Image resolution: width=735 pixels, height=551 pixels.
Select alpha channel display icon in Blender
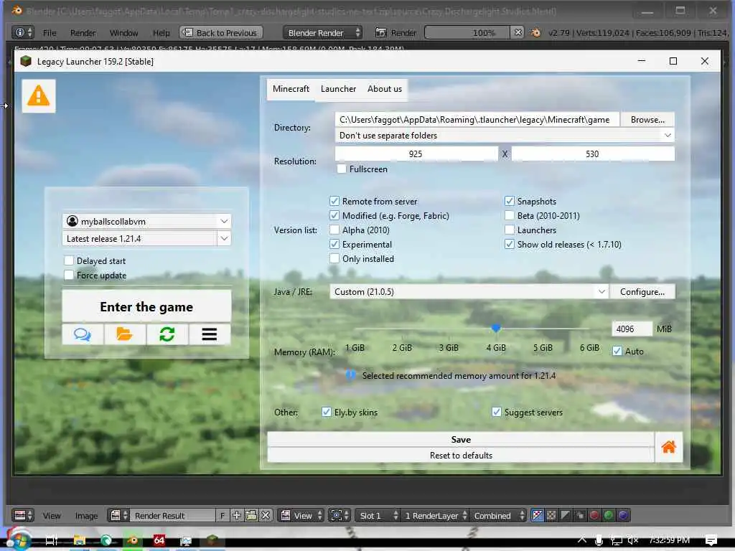566,515
